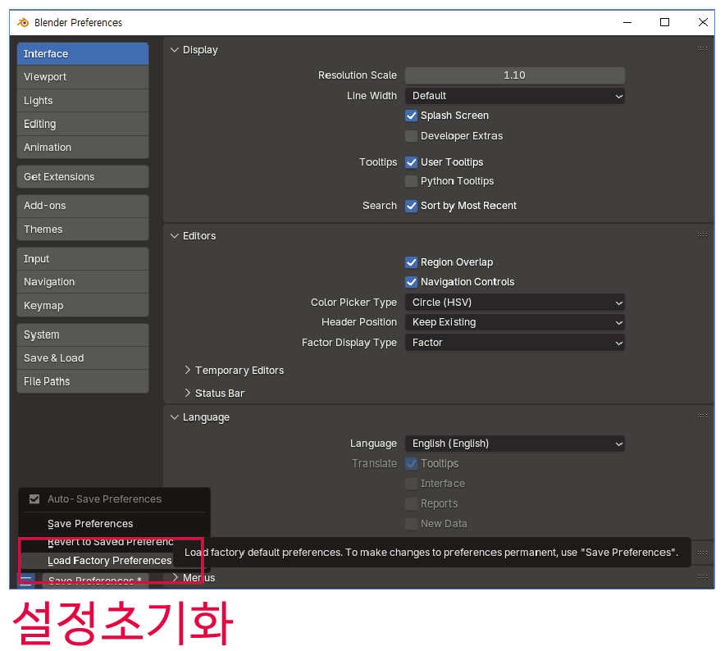Image resolution: width=725 pixels, height=651 pixels.
Task: Open the Line Width dropdown
Action: [514, 96]
